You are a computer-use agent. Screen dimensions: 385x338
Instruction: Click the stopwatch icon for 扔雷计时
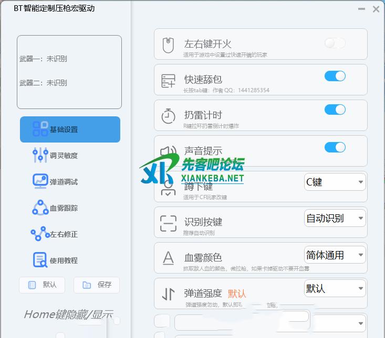pyautogui.click(x=168, y=116)
